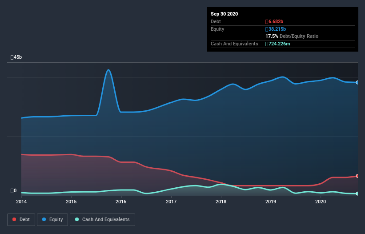The height and width of the screenshot is (234, 365).
Task: Select the teal Cash endpoint marker
Action: [x=357, y=194]
